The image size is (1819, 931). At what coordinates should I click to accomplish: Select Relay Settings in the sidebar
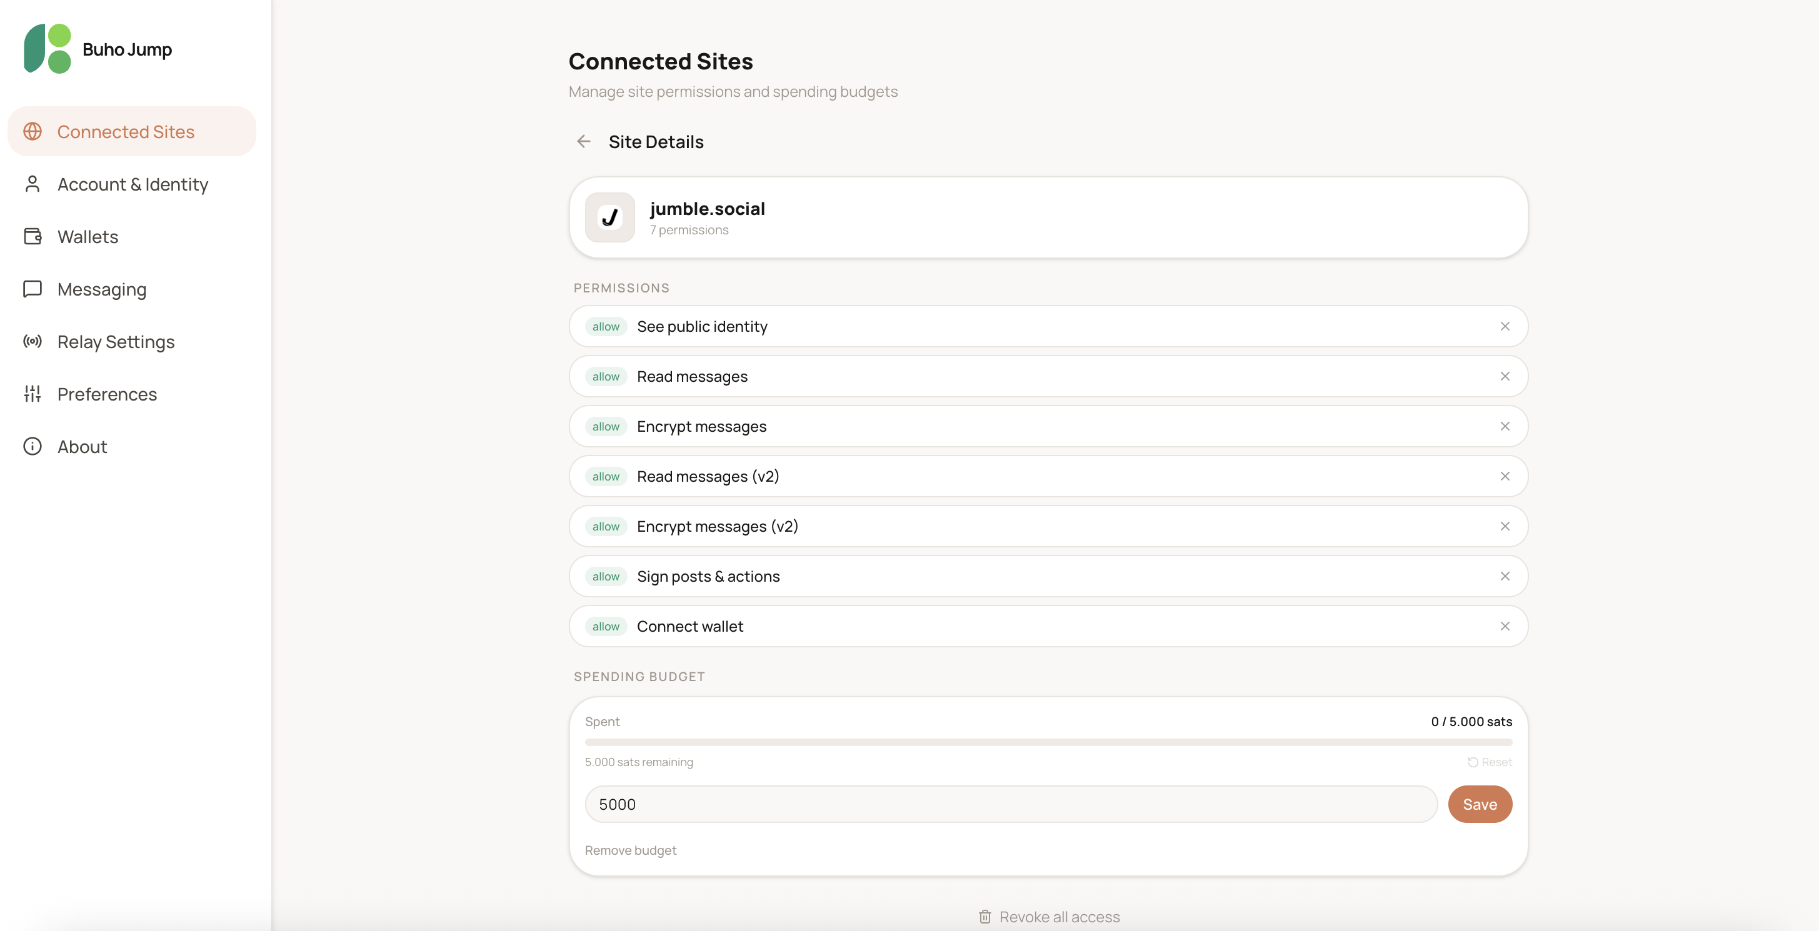[116, 342]
